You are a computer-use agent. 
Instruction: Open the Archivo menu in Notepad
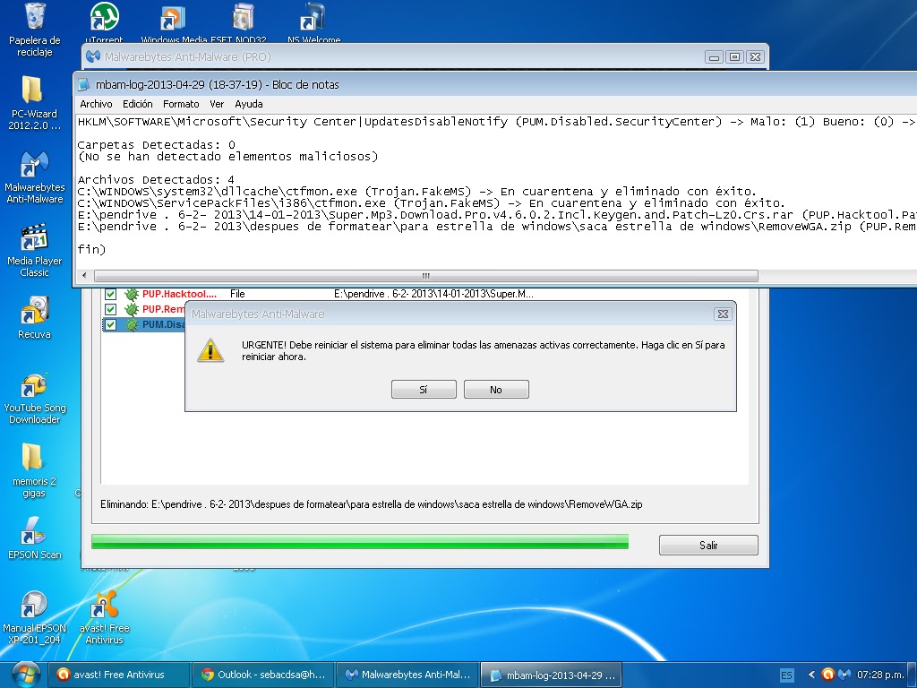[96, 104]
